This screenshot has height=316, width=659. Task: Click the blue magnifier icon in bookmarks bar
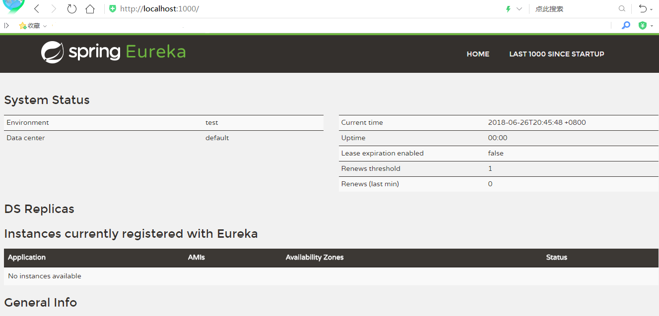626,25
